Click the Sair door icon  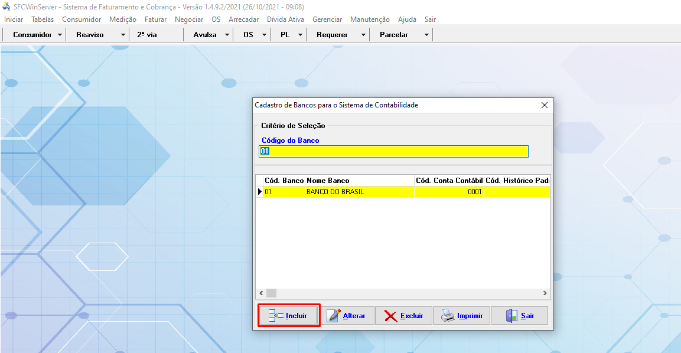[x=511, y=316]
